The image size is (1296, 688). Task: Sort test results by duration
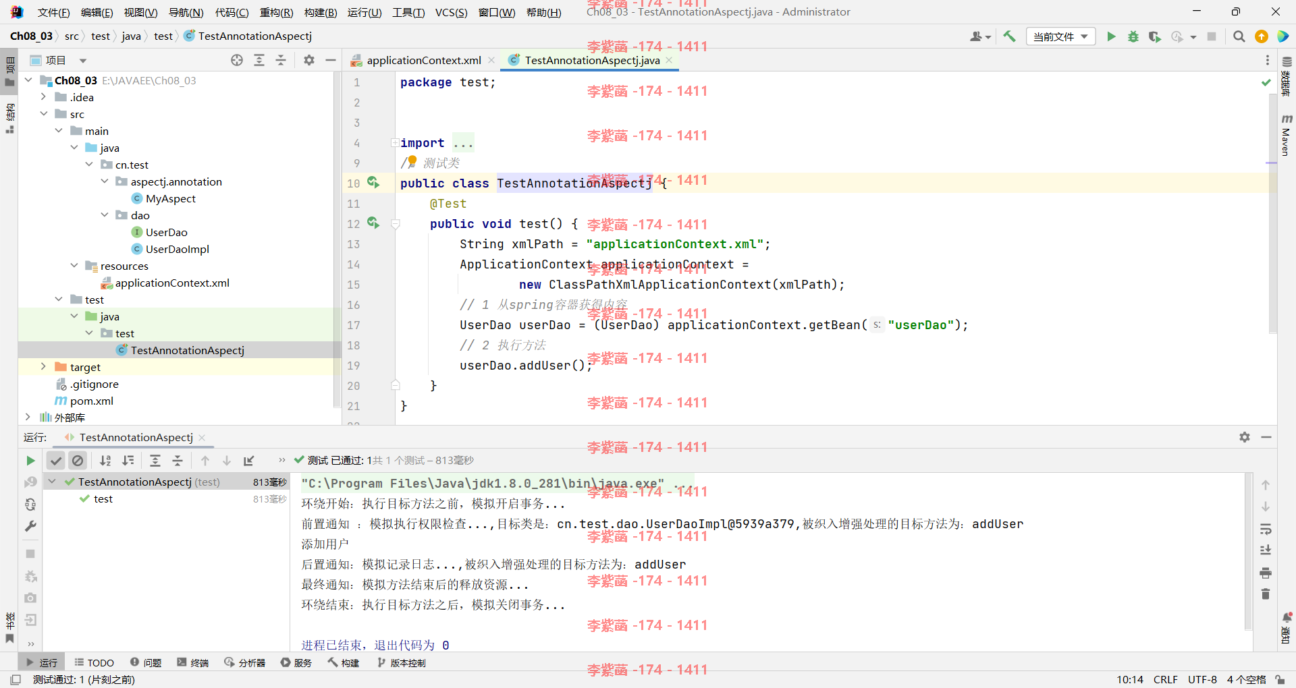128,461
